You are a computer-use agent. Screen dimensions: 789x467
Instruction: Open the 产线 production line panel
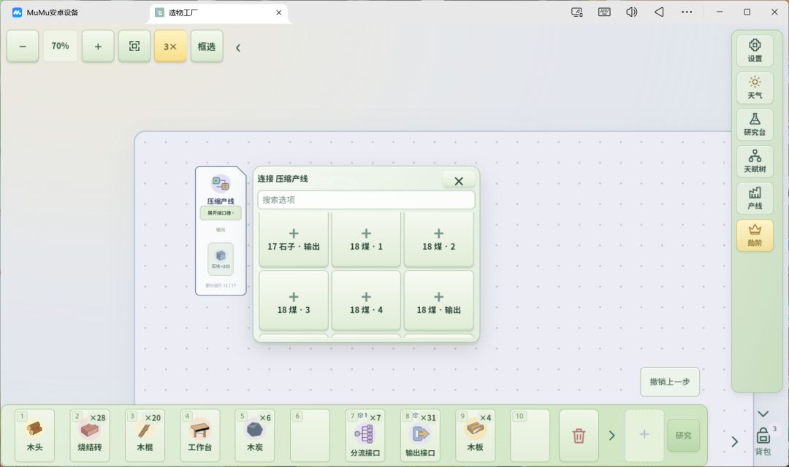pos(755,198)
